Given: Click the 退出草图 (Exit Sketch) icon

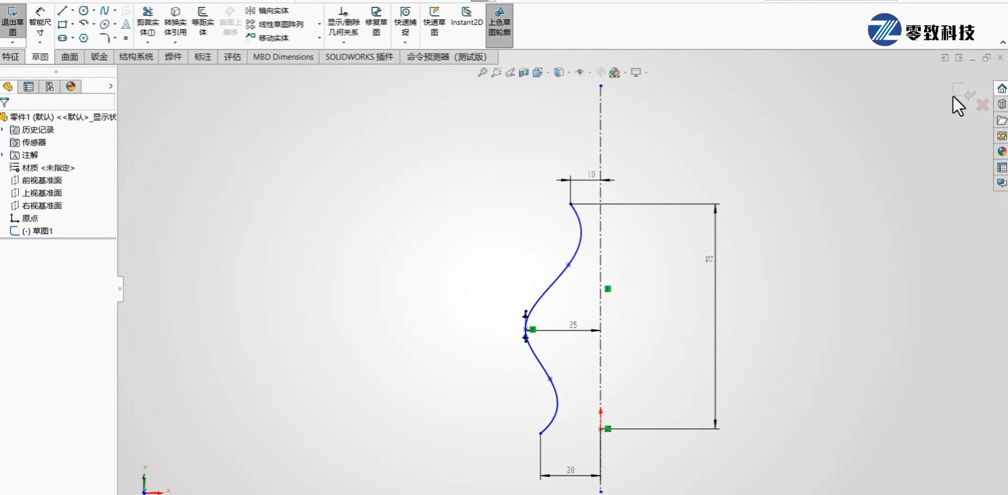Looking at the screenshot, I should (12, 21).
